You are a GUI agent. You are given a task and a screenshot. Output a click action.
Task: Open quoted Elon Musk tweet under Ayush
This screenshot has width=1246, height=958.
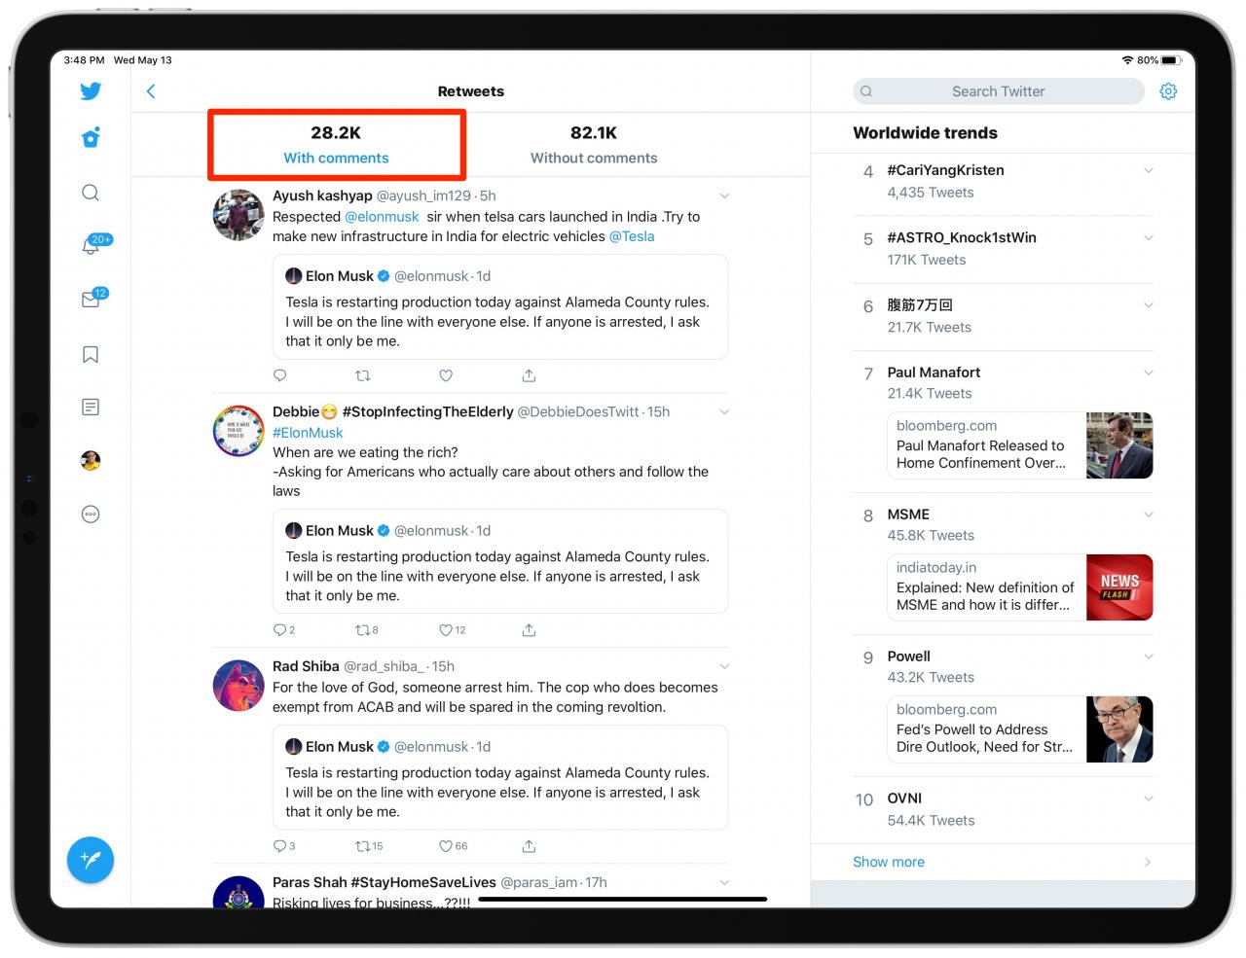pyautogui.click(x=500, y=307)
